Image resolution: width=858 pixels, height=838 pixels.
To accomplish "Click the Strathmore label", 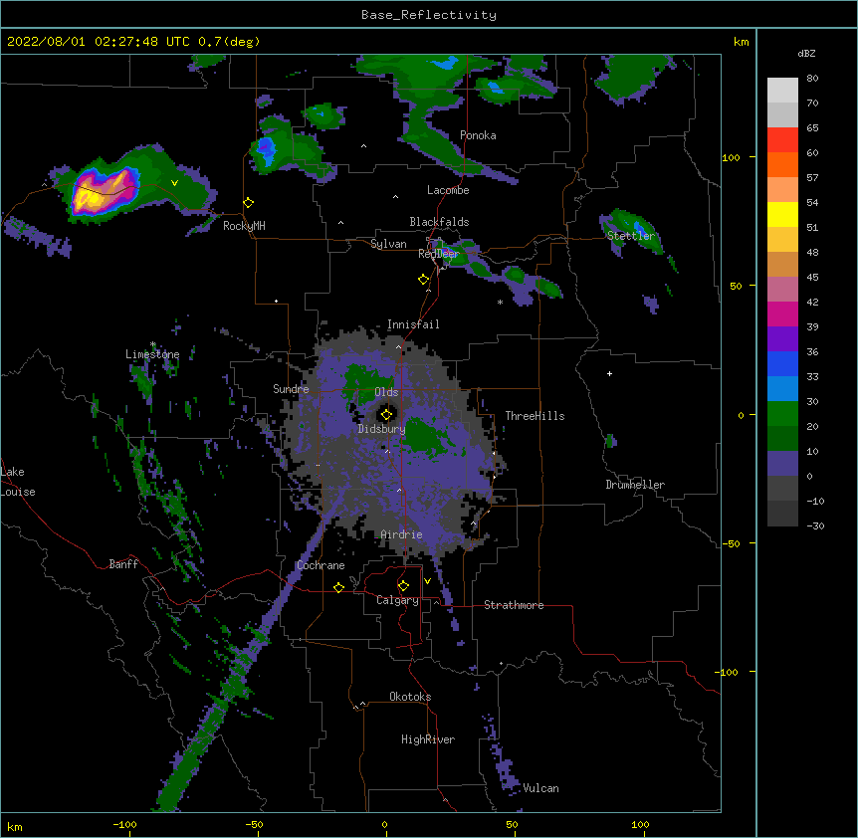I will tap(514, 605).
